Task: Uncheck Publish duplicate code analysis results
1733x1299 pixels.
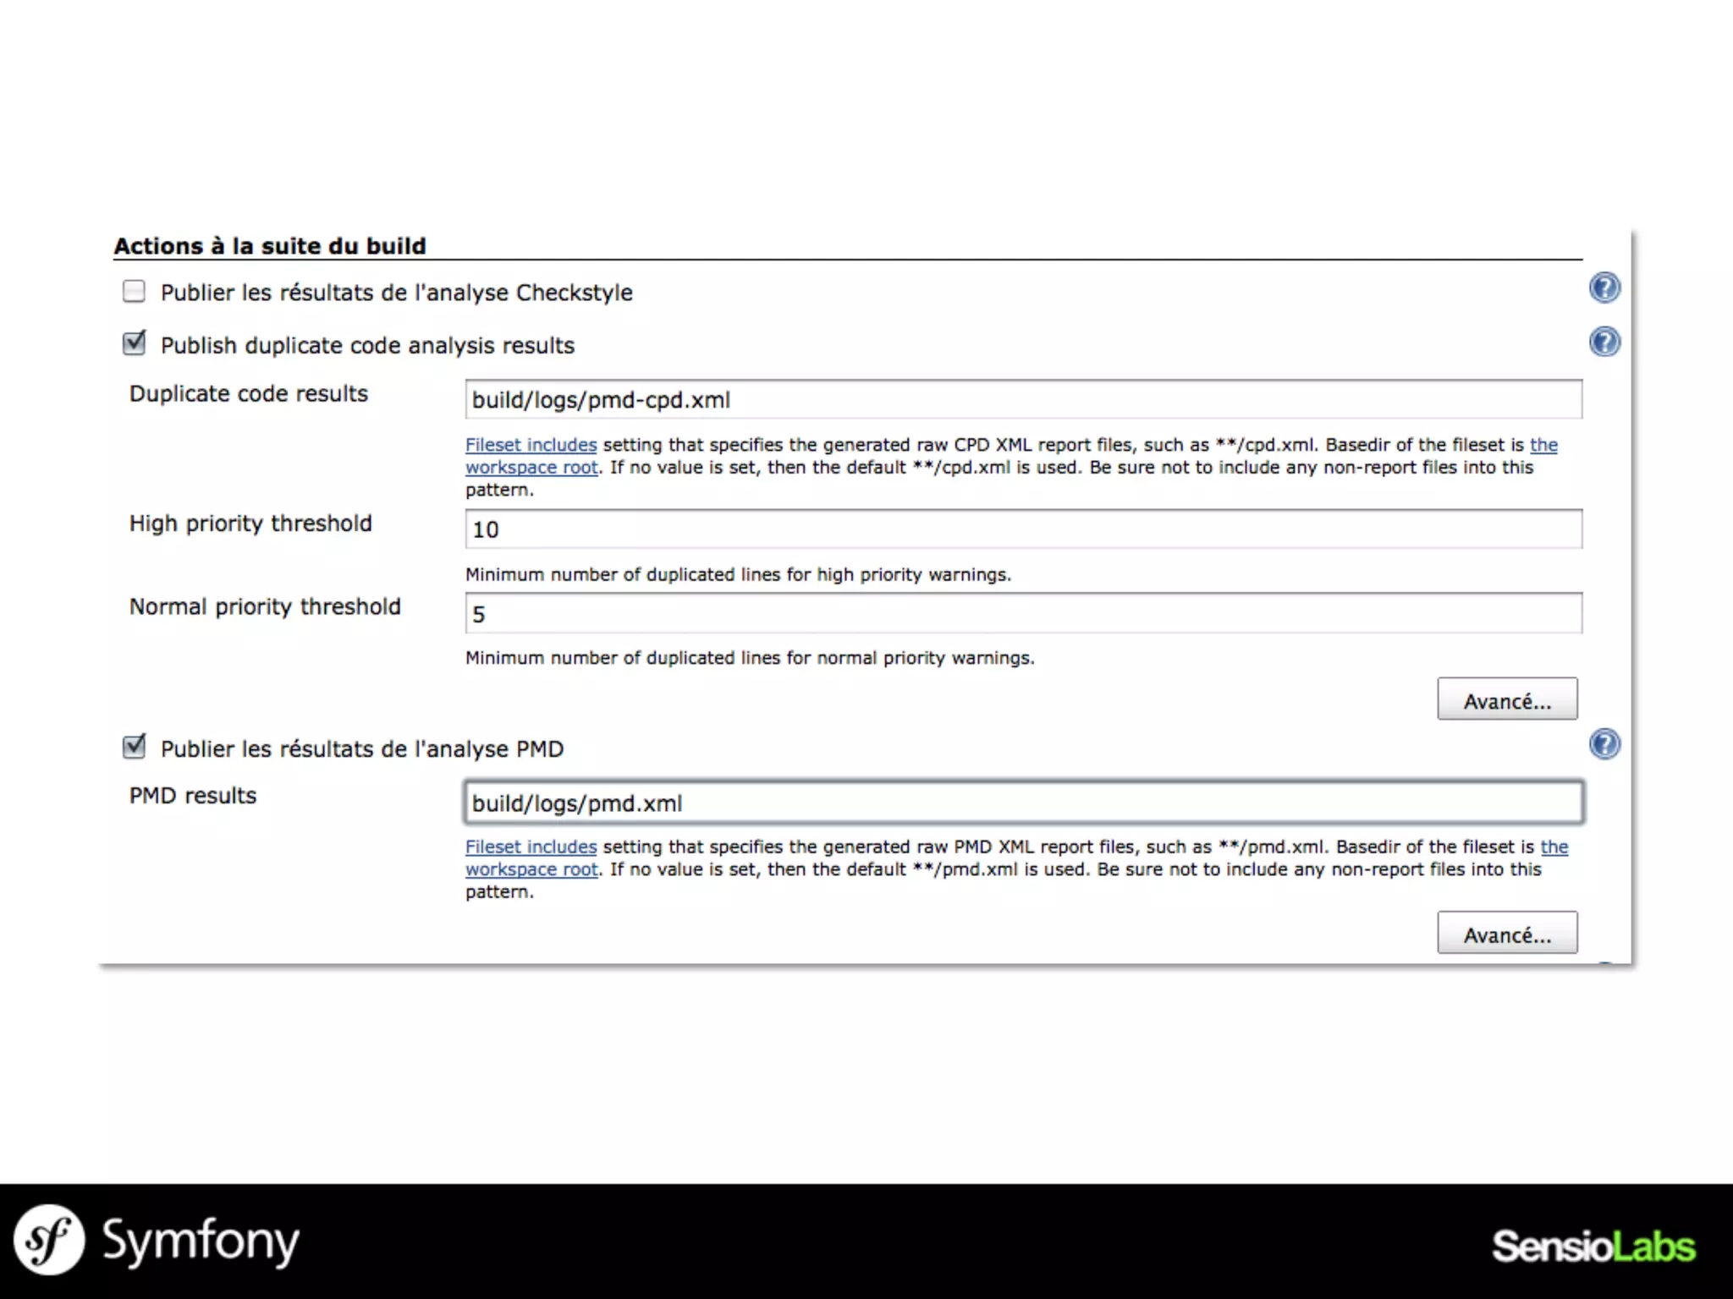Action: click(134, 344)
